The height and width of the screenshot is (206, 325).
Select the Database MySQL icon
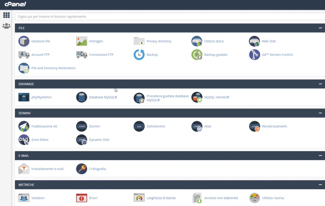pos(81,97)
